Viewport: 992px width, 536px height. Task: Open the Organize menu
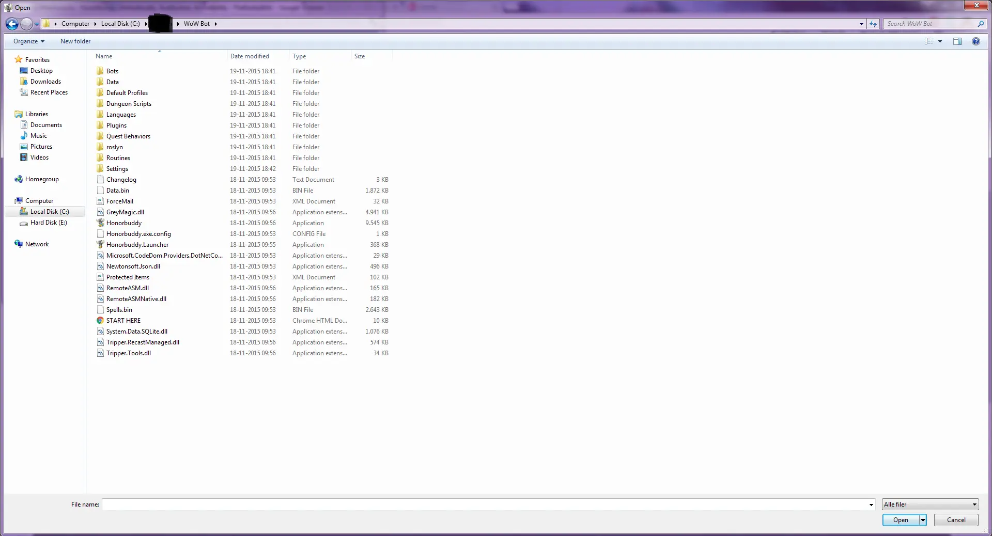click(29, 41)
